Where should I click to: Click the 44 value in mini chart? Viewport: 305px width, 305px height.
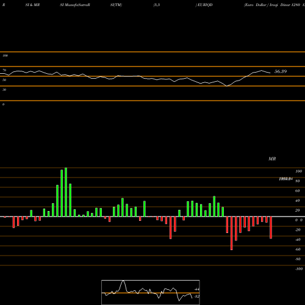197,289
